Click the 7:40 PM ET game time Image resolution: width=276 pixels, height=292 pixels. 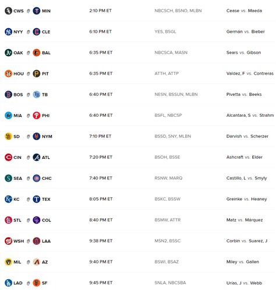pyautogui.click(x=101, y=178)
